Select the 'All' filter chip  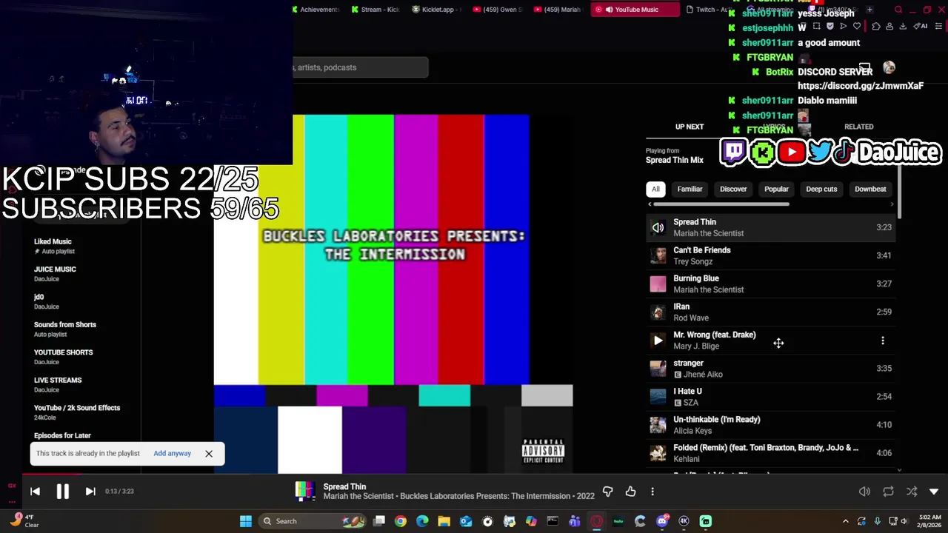point(655,189)
